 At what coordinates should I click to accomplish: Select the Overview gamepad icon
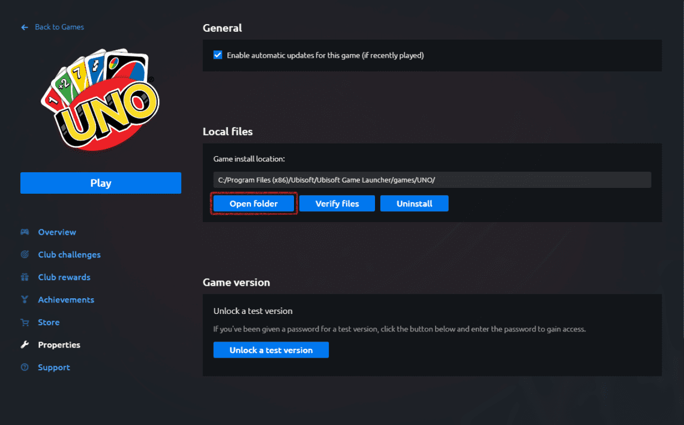tap(24, 232)
